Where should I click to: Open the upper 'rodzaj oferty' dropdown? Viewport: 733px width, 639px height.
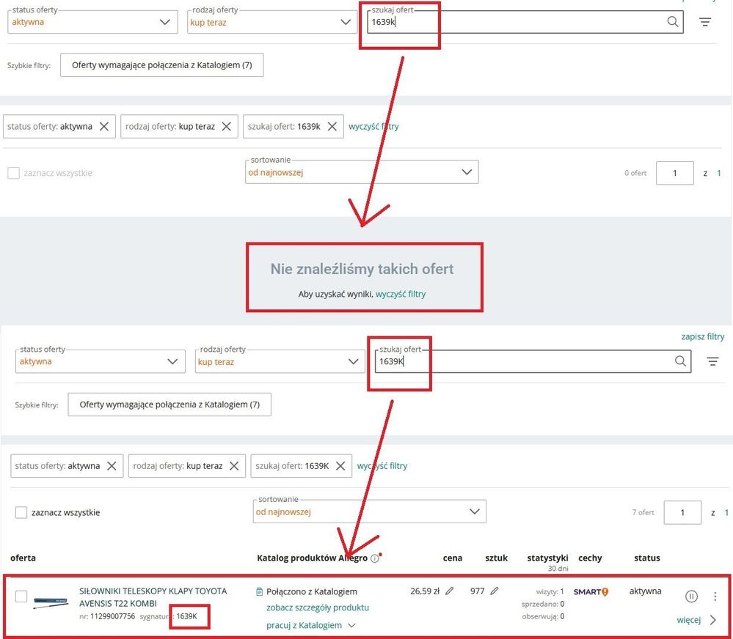tap(272, 22)
